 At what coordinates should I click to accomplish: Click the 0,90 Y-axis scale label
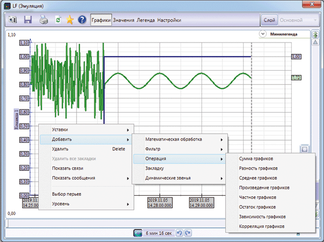tap(24, 71)
